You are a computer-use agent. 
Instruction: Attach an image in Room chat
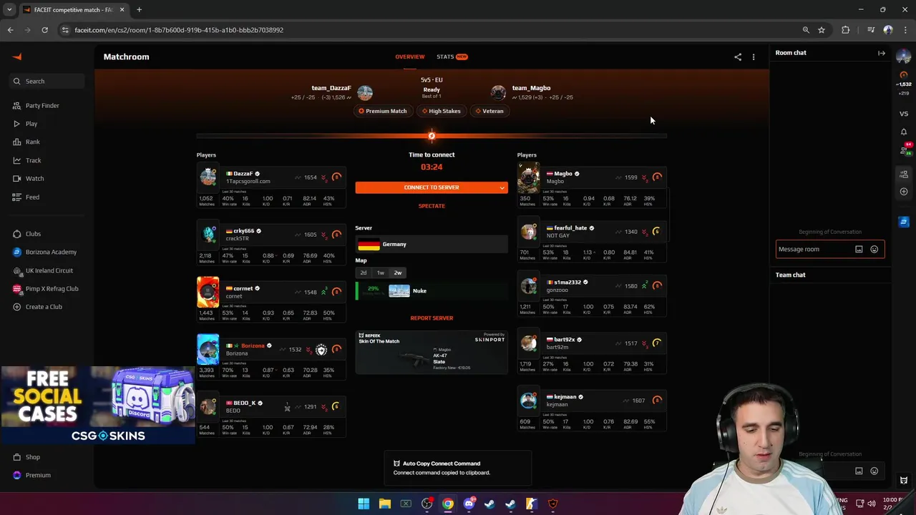(859, 250)
